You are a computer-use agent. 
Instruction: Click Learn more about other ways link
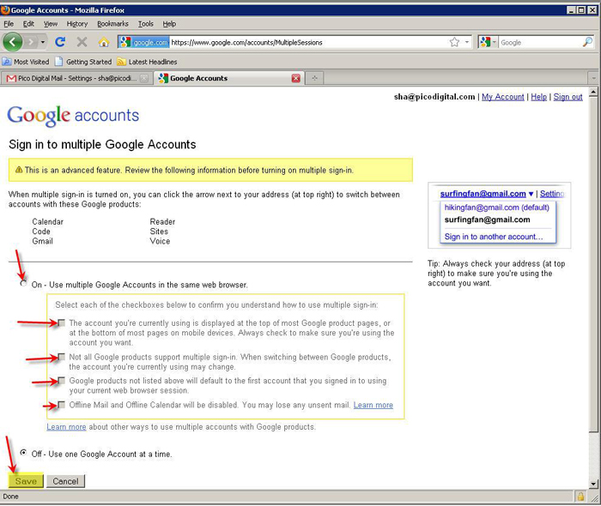66,427
